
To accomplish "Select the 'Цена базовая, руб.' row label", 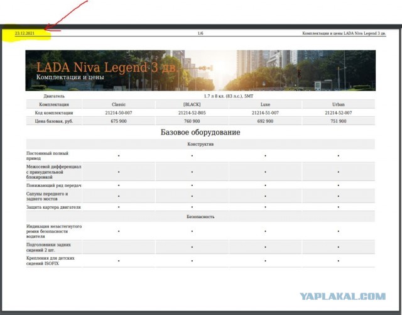I will point(54,121).
